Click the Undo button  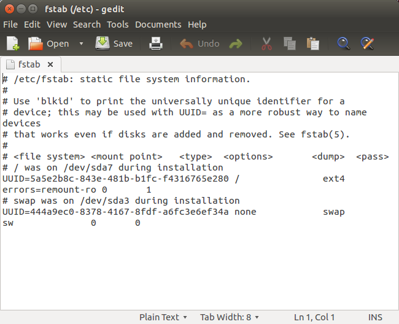coord(200,44)
